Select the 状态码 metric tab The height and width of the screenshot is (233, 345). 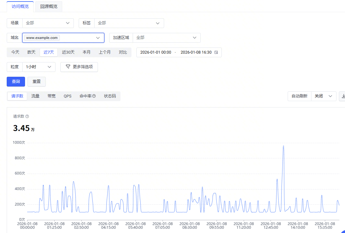110,96
